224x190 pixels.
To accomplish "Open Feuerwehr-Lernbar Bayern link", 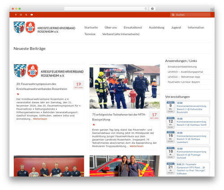I will (184, 82).
